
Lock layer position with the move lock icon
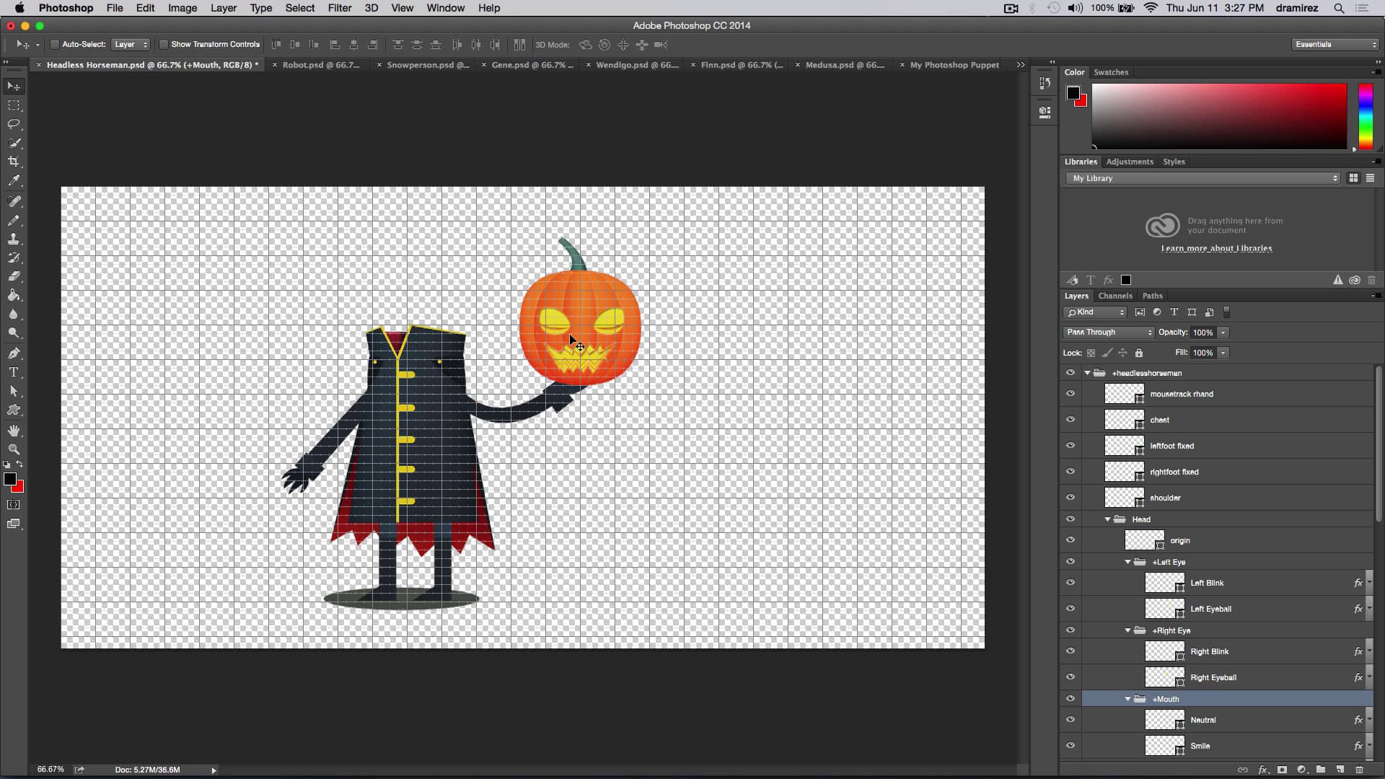1123,353
